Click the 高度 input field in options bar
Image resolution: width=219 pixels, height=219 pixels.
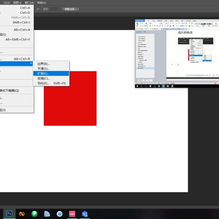click(x=54, y=9)
